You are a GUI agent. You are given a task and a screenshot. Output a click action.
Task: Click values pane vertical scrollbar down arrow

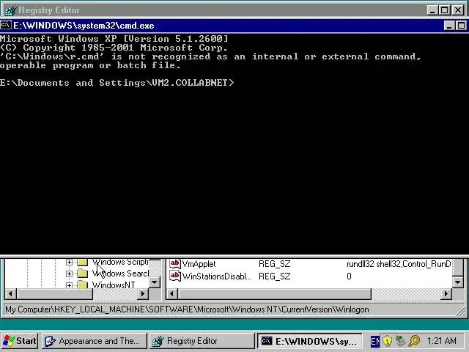pos(458,282)
